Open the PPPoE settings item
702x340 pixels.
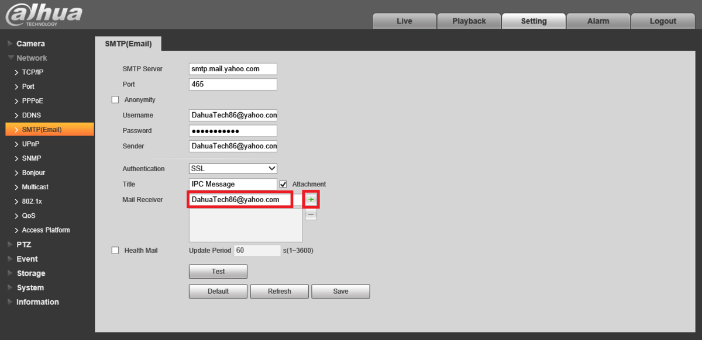tap(33, 101)
